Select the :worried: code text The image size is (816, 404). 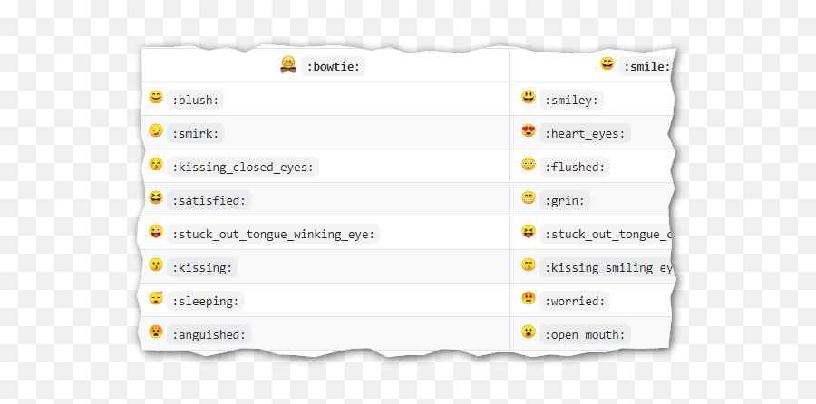pos(575,301)
